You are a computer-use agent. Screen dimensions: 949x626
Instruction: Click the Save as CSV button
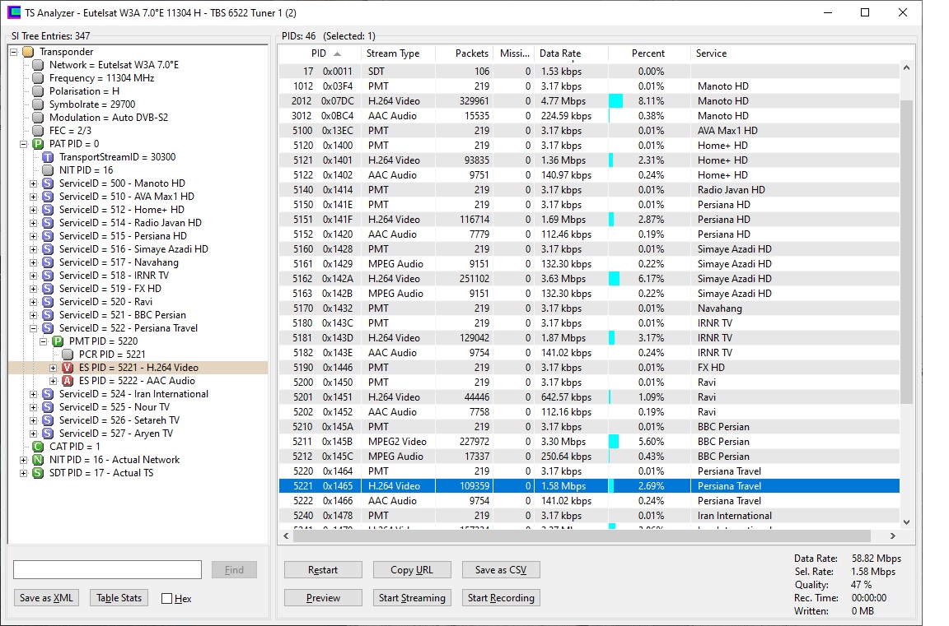click(501, 570)
